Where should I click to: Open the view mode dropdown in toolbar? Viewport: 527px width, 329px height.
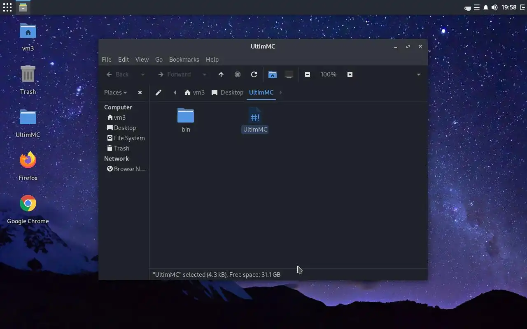(418, 74)
